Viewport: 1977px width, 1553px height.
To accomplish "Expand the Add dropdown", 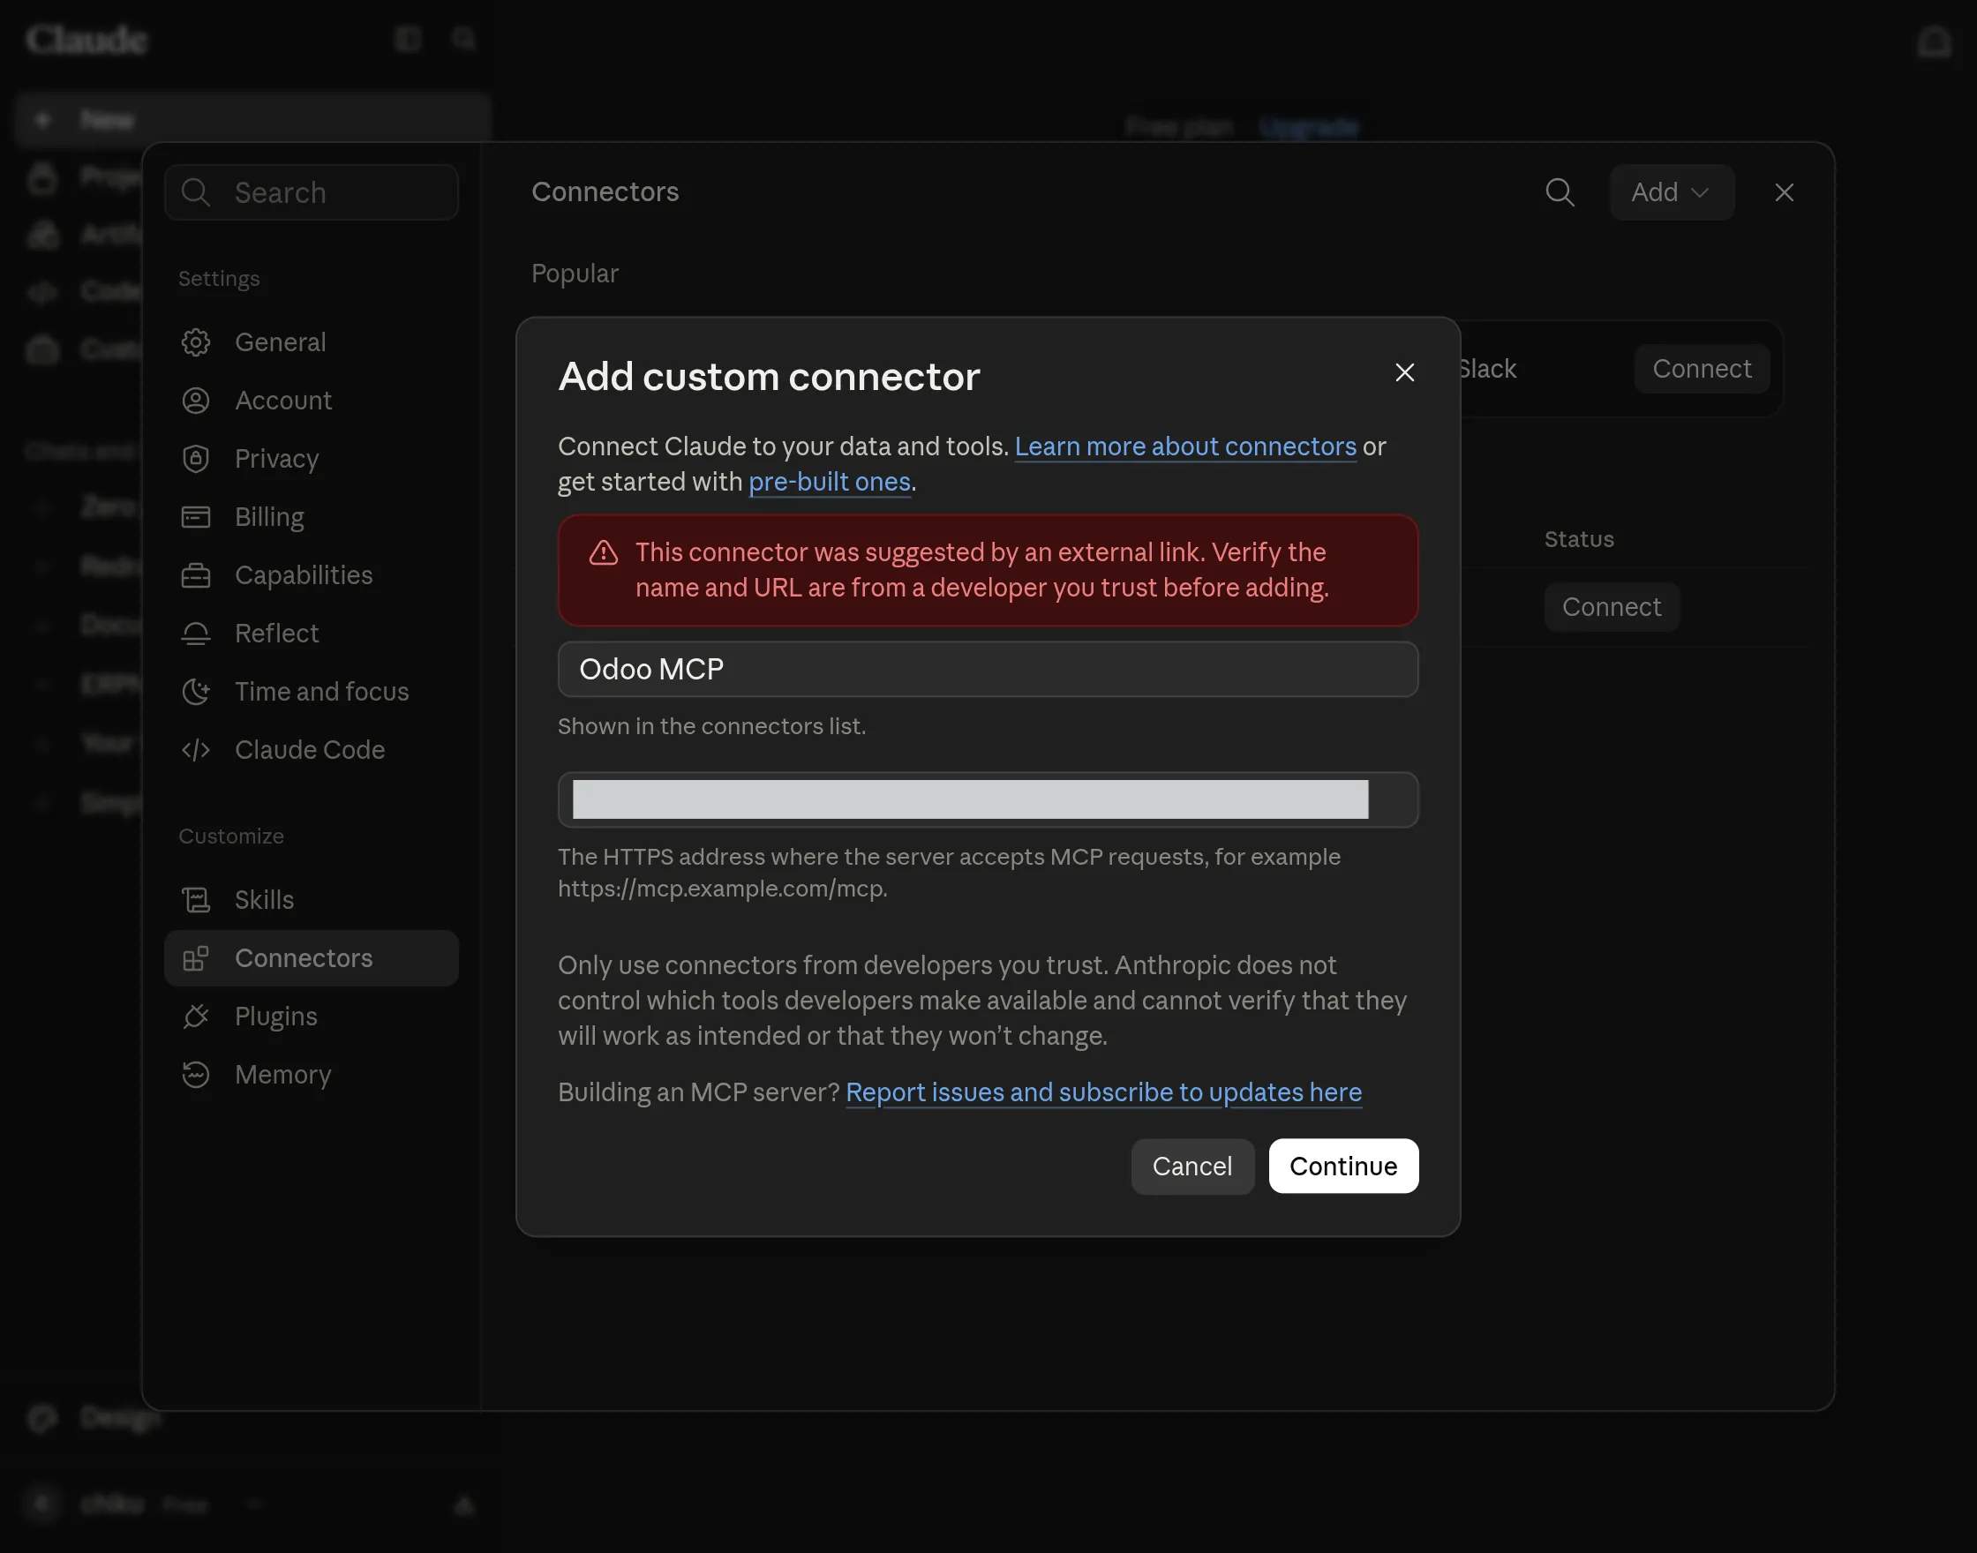I will pyautogui.click(x=1672, y=191).
